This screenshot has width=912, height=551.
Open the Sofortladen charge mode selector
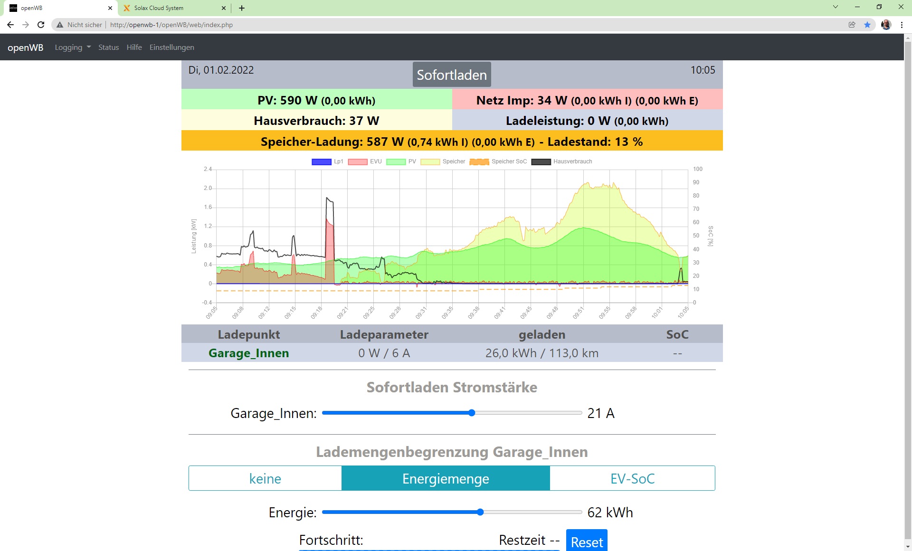pyautogui.click(x=452, y=75)
